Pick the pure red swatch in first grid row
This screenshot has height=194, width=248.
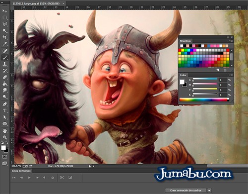pyautogui.click(x=180, y=50)
